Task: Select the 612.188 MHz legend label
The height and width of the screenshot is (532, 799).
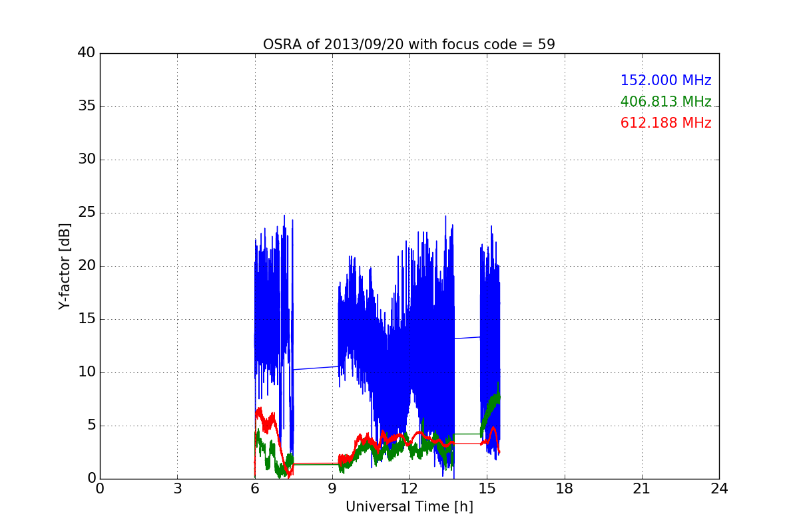Action: click(666, 123)
